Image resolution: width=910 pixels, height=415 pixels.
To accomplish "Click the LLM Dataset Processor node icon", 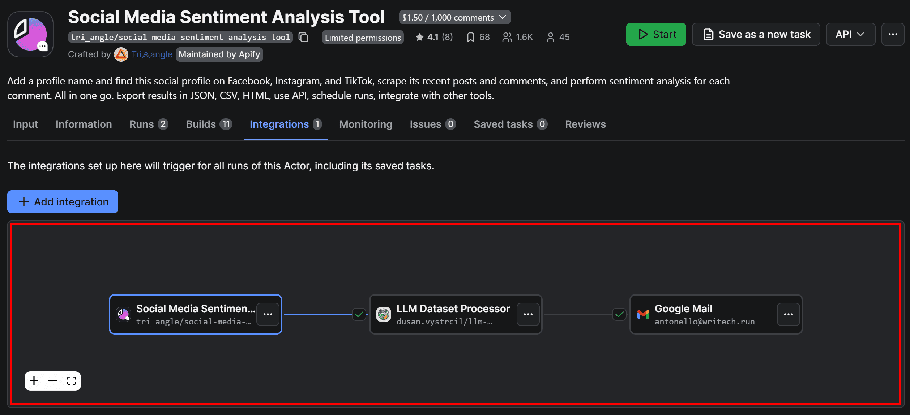I will click(383, 314).
